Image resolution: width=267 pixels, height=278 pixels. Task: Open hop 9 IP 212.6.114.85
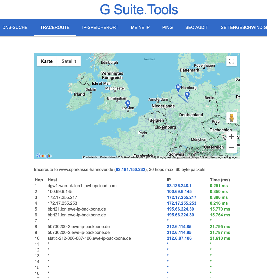pyautogui.click(x=179, y=232)
